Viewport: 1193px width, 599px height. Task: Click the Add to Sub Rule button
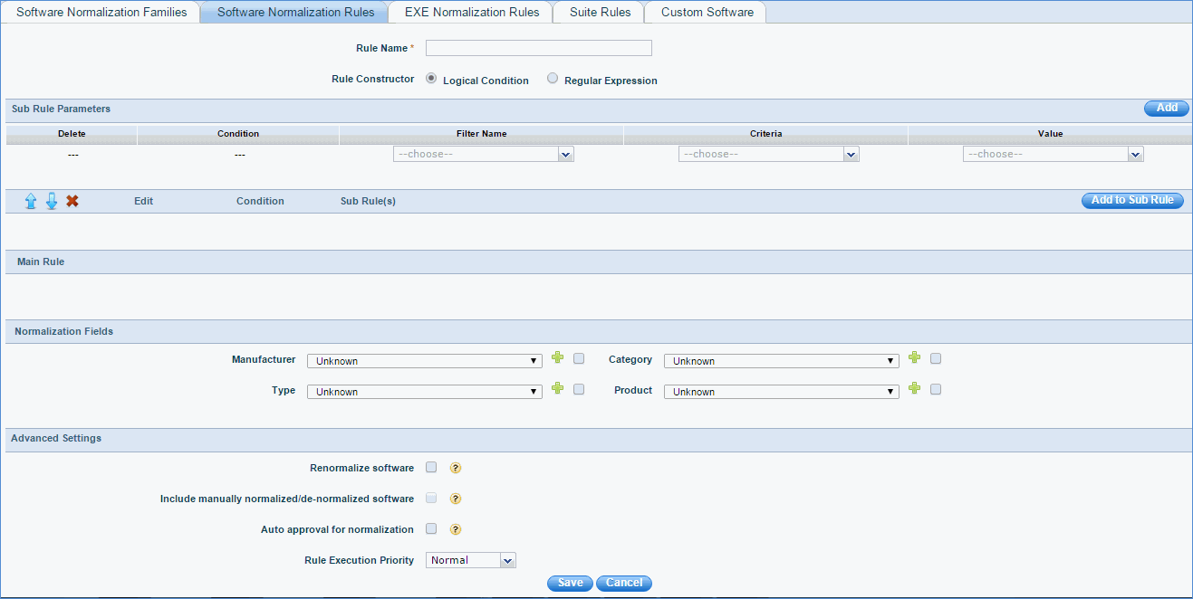pyautogui.click(x=1132, y=201)
